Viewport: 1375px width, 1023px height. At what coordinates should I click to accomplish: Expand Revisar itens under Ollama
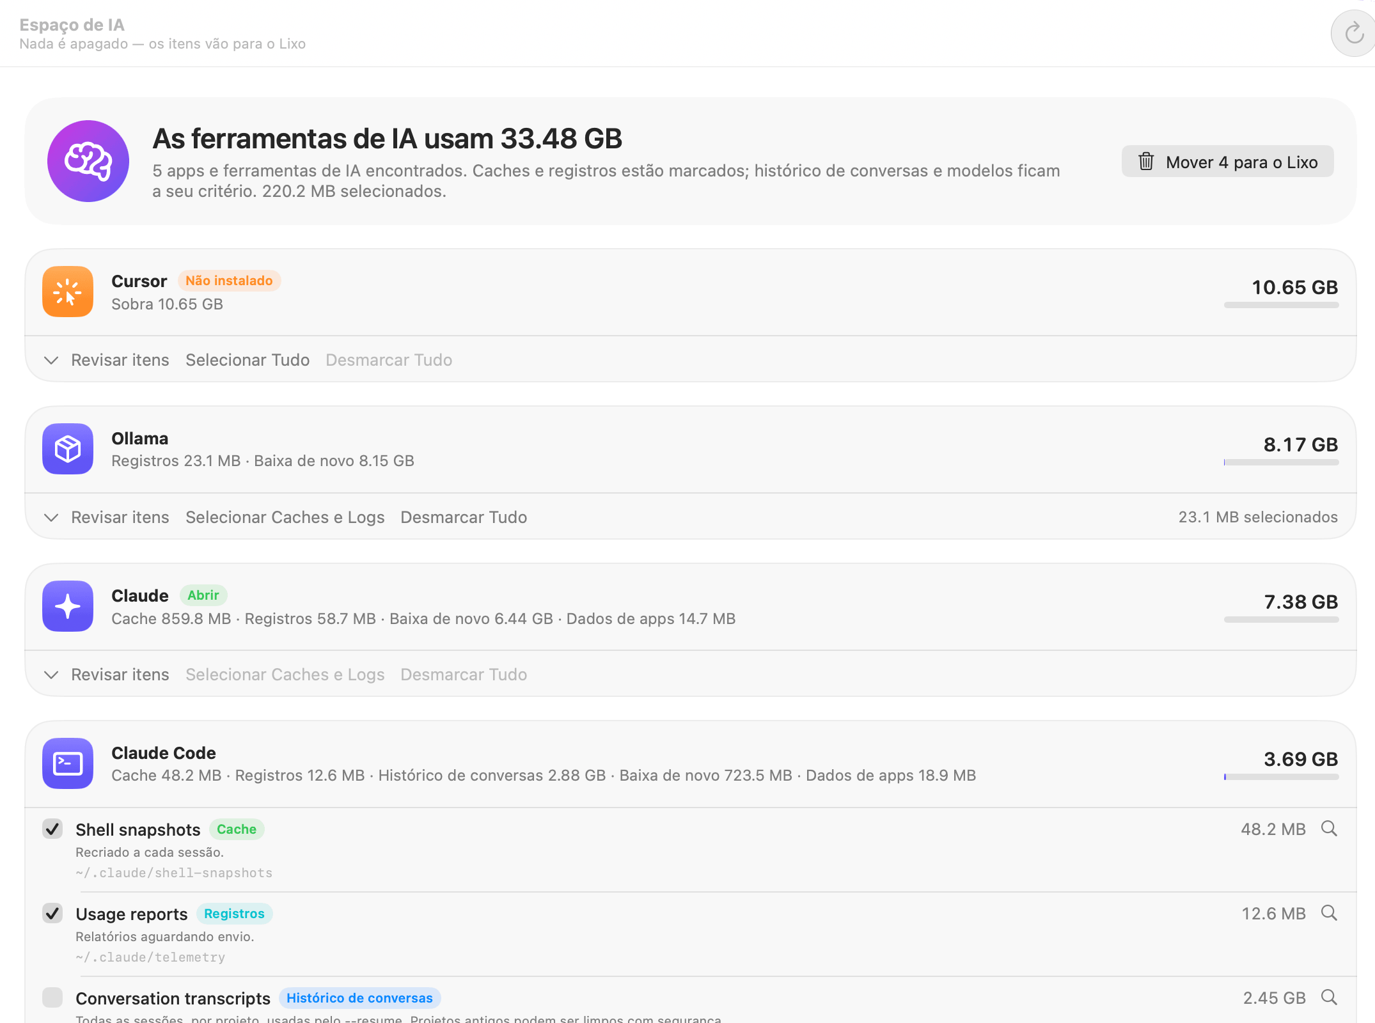click(107, 517)
